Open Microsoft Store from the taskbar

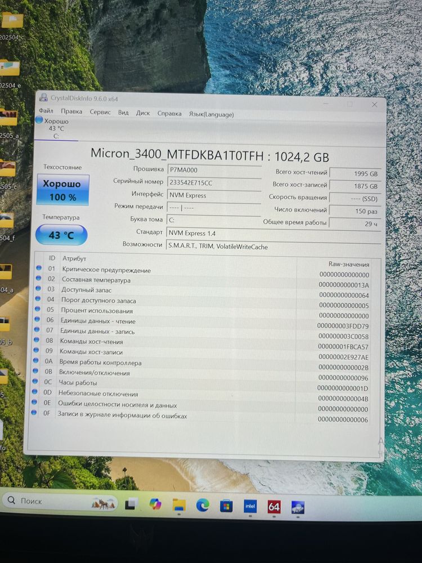pos(226,506)
